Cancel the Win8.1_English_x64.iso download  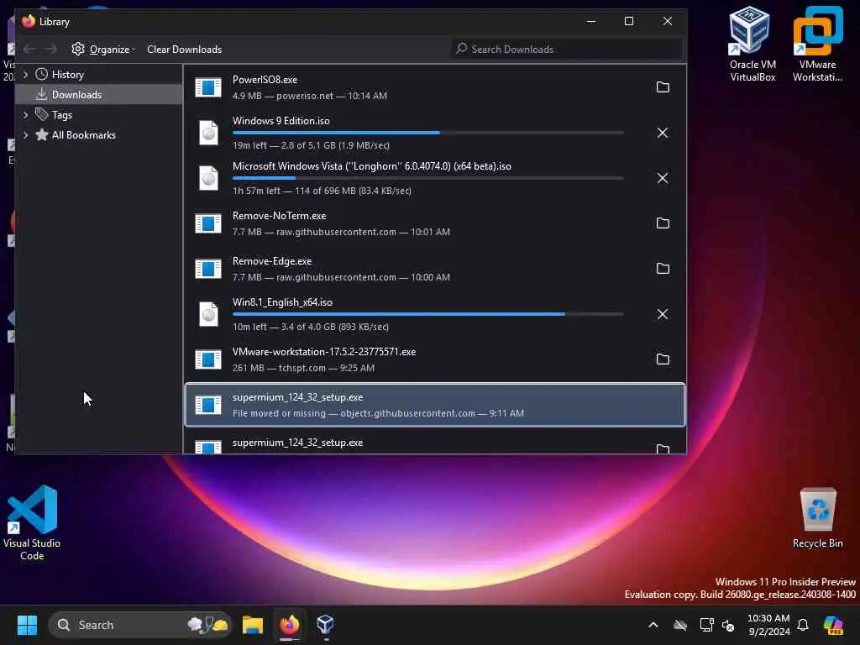[663, 314]
